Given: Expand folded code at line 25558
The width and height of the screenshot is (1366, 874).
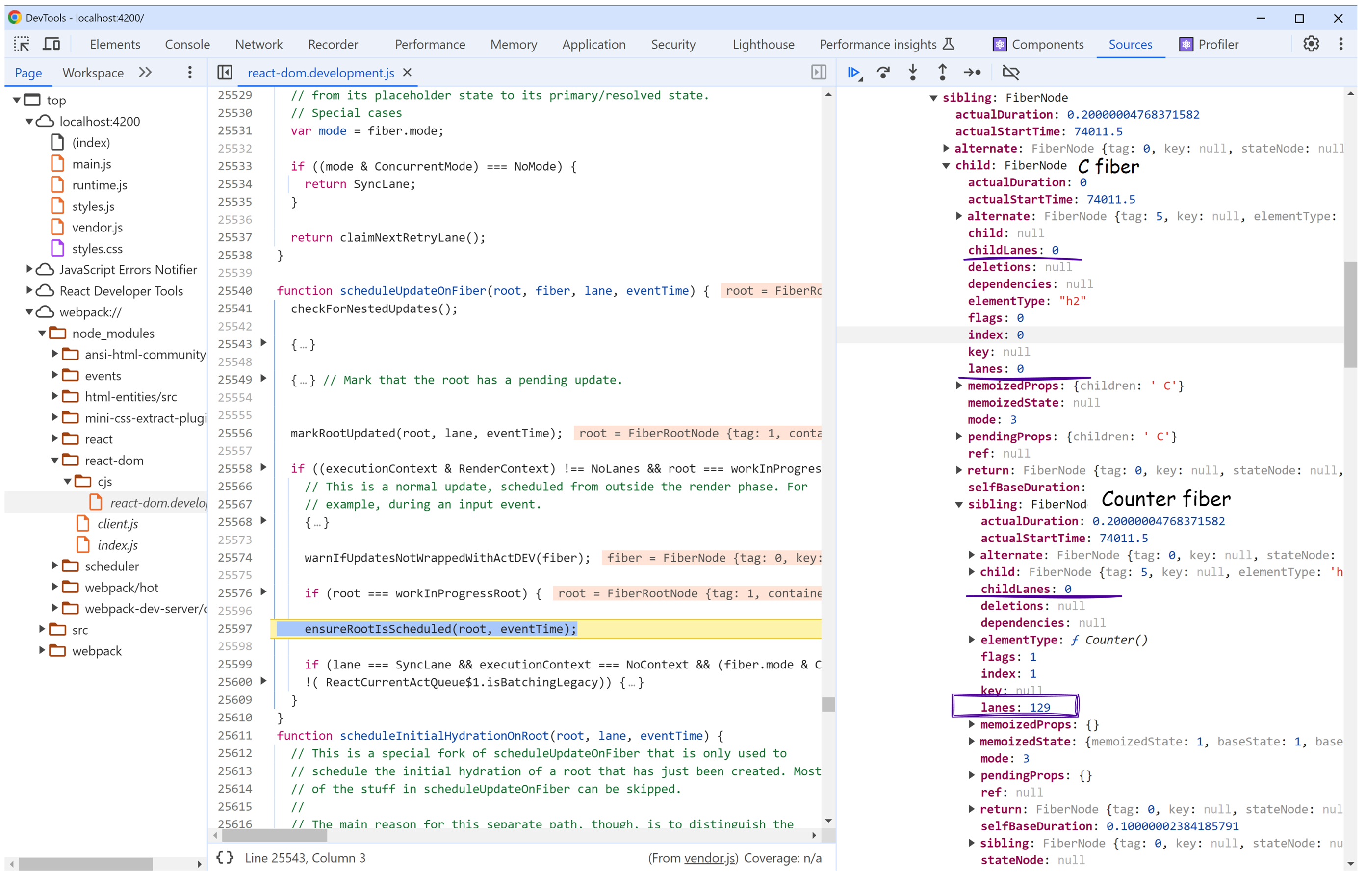Looking at the screenshot, I should [x=263, y=467].
